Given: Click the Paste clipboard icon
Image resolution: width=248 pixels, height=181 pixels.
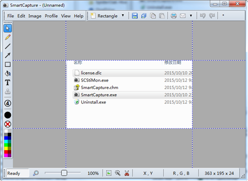Looking at the screenshot, I should tap(162, 16).
